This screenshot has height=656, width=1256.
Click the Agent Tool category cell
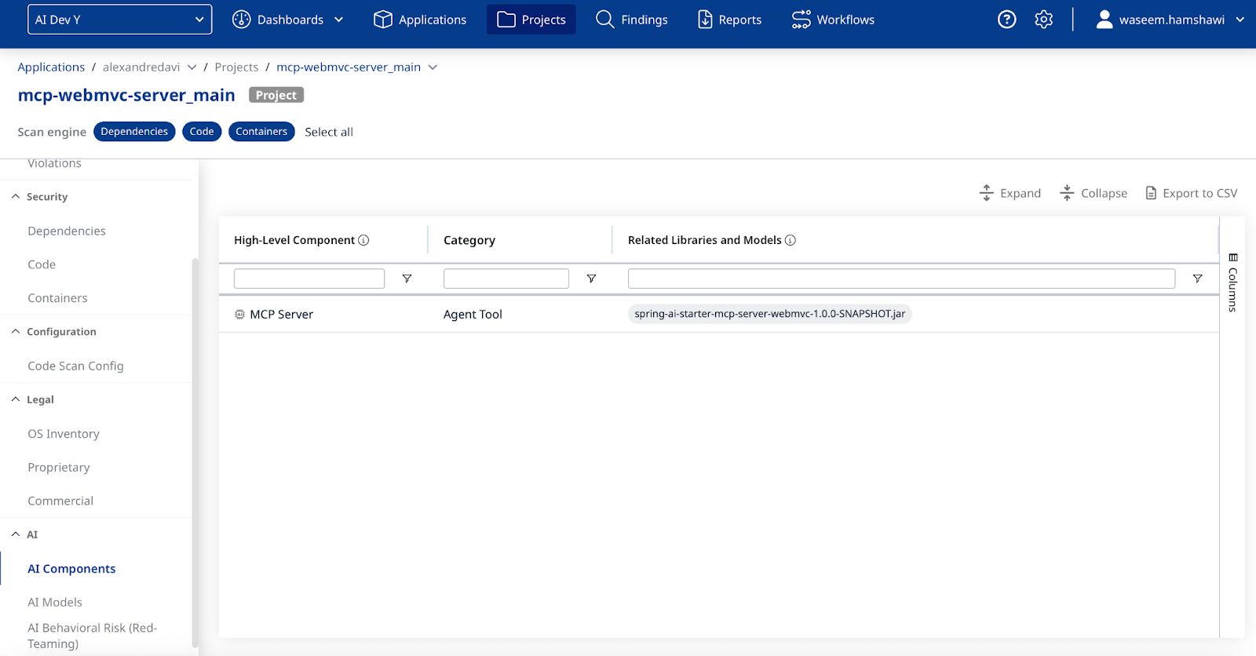(x=473, y=315)
